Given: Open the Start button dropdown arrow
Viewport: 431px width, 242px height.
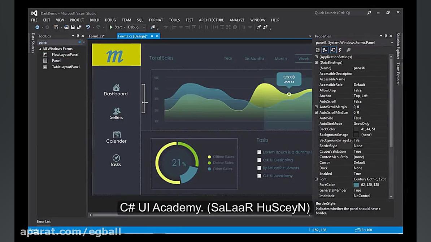Looking at the screenshot, I should click(x=124, y=27).
